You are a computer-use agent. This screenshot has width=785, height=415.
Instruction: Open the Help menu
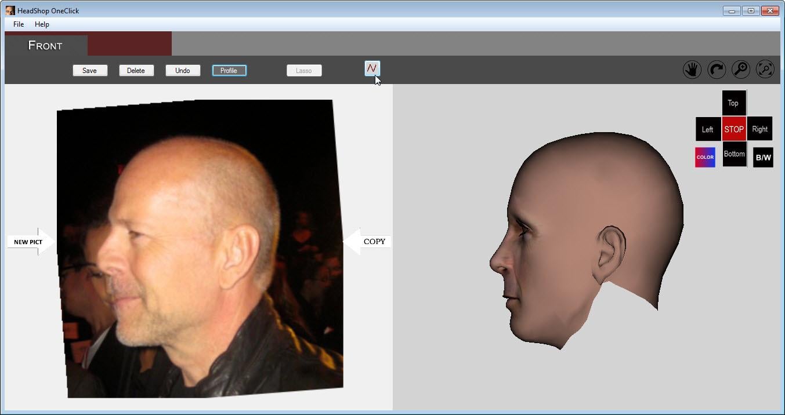click(42, 24)
